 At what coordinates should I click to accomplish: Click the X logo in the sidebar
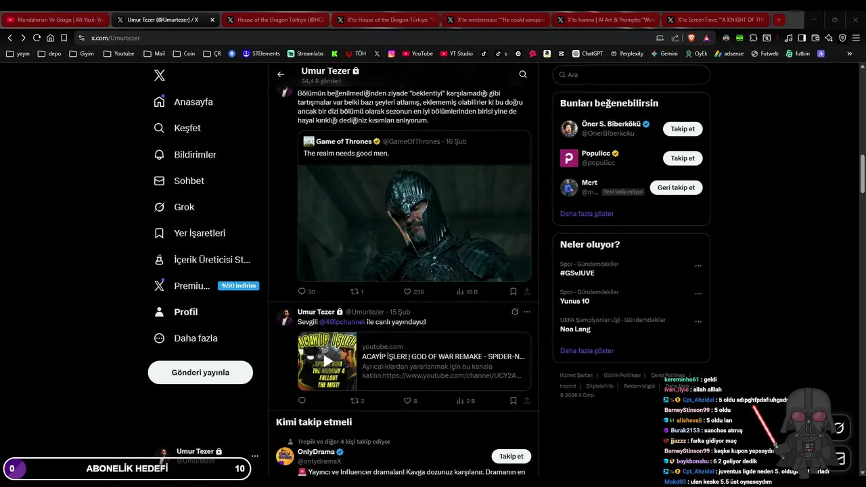[x=160, y=75]
